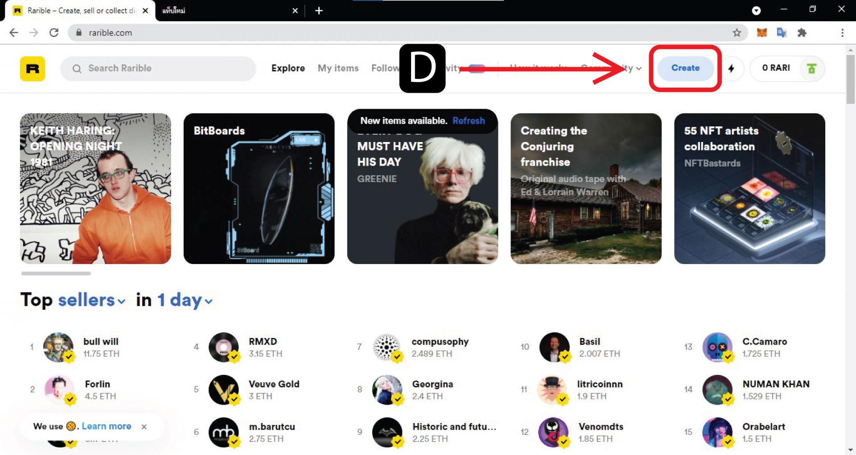Go forward to the next page

[x=34, y=32]
